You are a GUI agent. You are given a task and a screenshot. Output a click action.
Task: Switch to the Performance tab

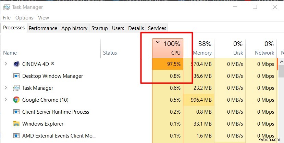click(x=43, y=28)
